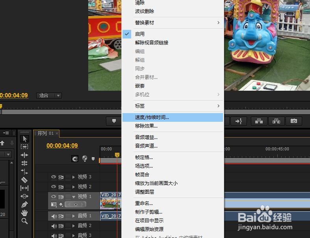Screen dimensions: 310x238
Task: Click the timeline timecode 00:00:04:09
Action: pyautogui.click(x=62, y=146)
